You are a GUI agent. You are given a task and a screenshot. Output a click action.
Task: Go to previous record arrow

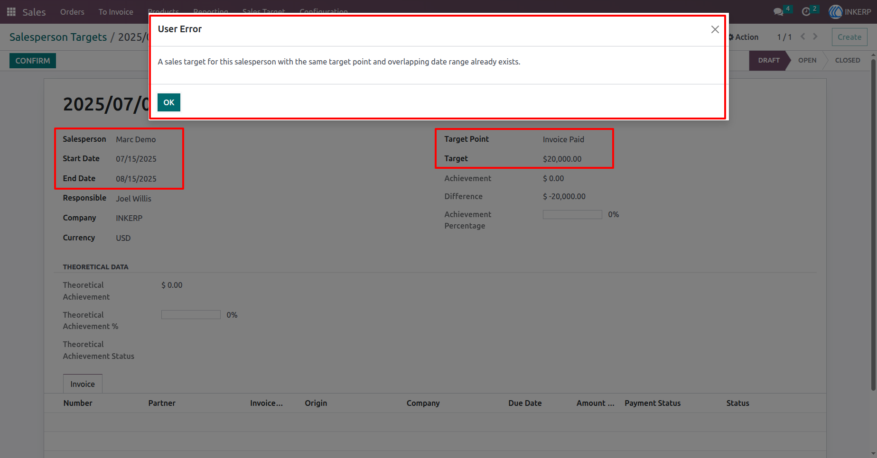[803, 37]
